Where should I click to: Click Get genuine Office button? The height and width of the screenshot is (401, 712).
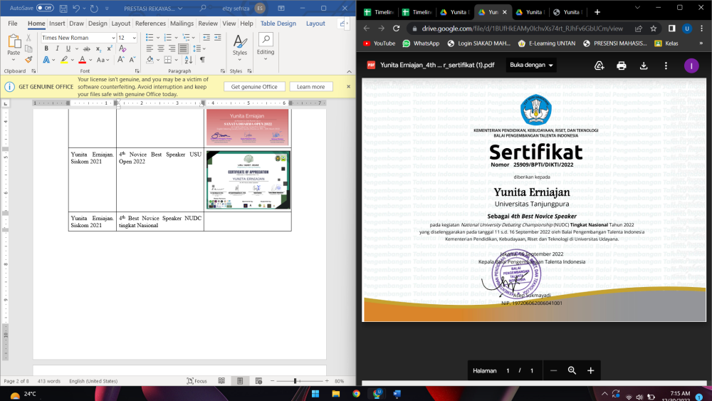[x=254, y=87]
